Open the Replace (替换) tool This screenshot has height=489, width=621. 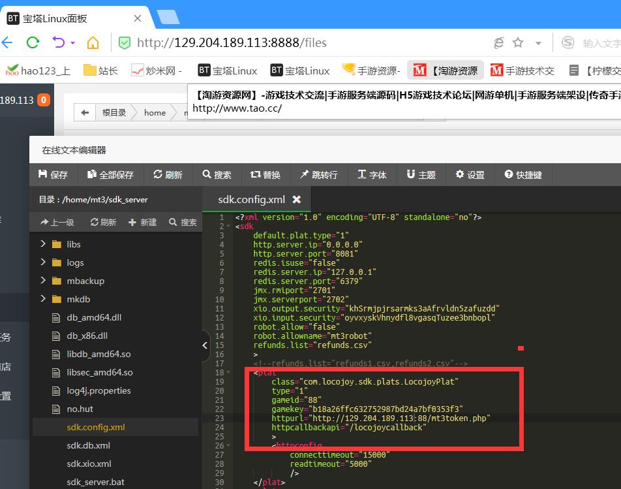[265, 174]
